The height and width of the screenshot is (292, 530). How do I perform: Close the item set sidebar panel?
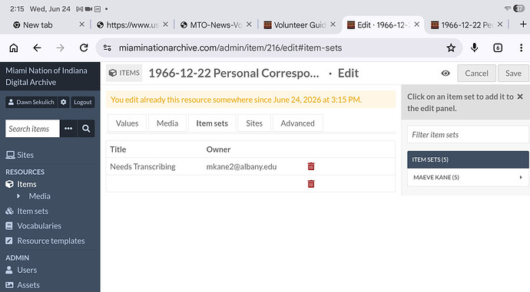(x=520, y=97)
